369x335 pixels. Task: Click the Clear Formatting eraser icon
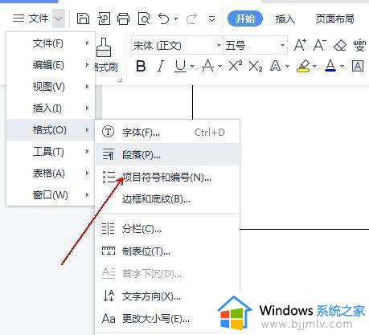point(340,45)
